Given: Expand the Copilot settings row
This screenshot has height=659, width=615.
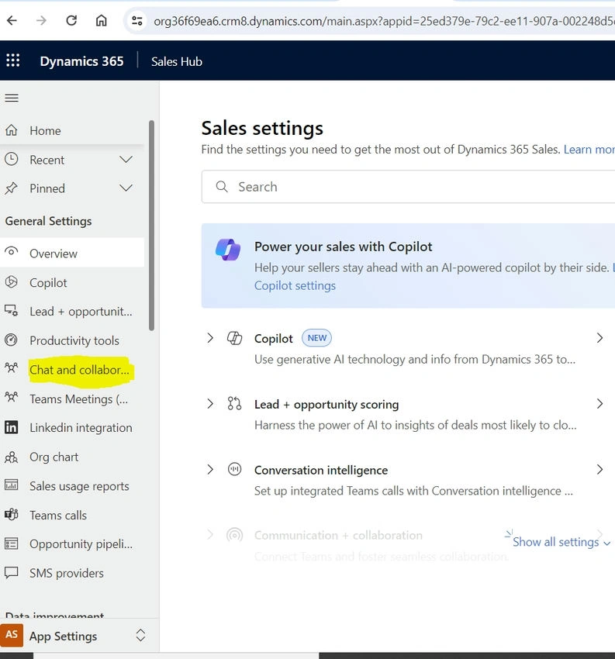Looking at the screenshot, I should (x=210, y=338).
